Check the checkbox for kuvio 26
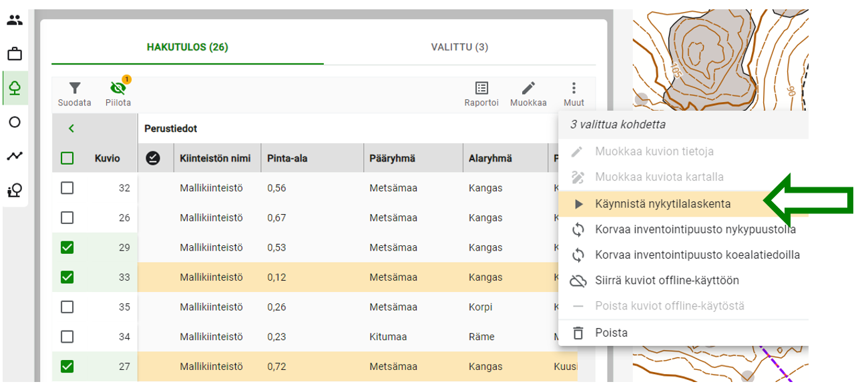858x388 pixels. [x=67, y=217]
